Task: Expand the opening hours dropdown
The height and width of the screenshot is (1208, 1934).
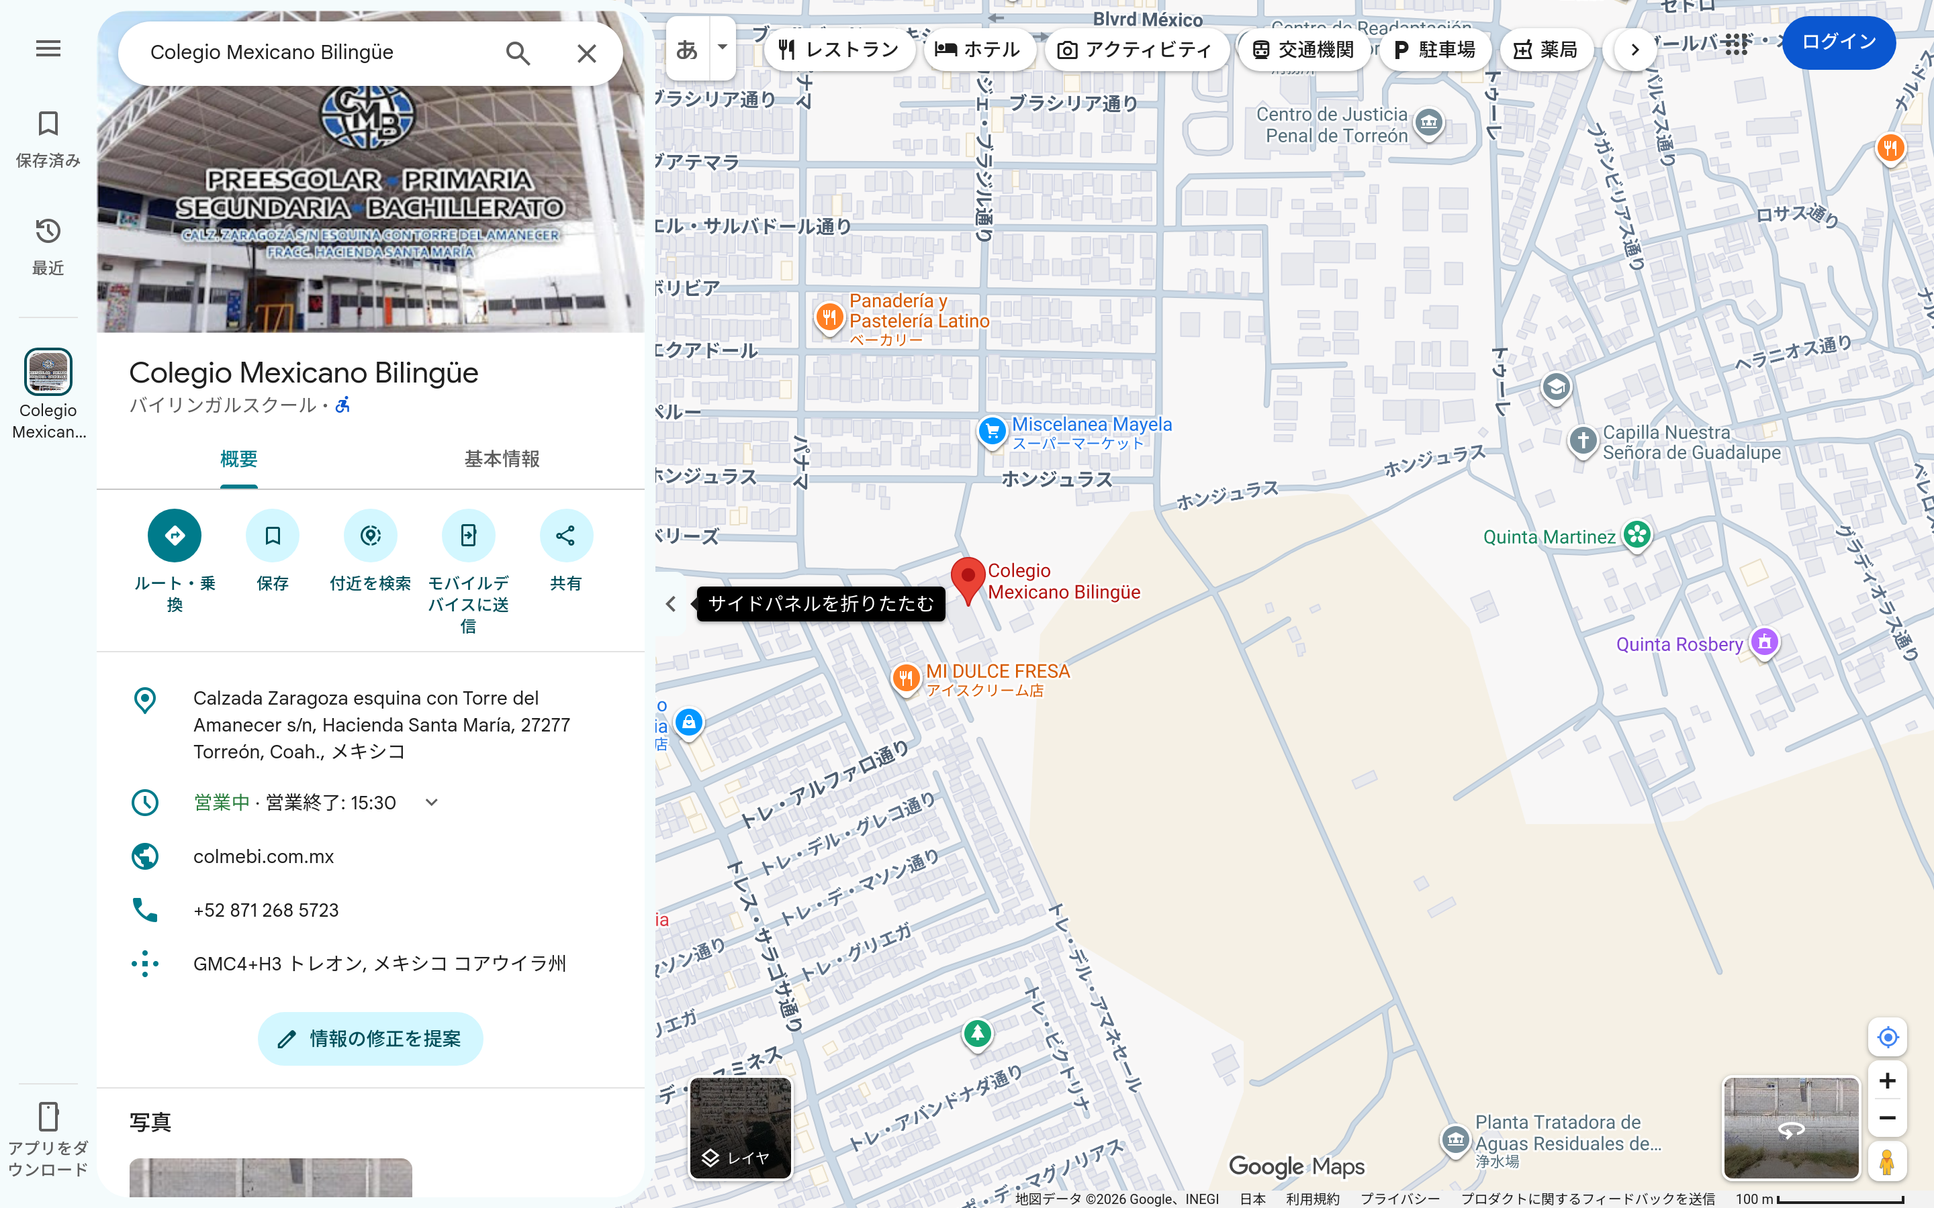Action: tap(432, 802)
